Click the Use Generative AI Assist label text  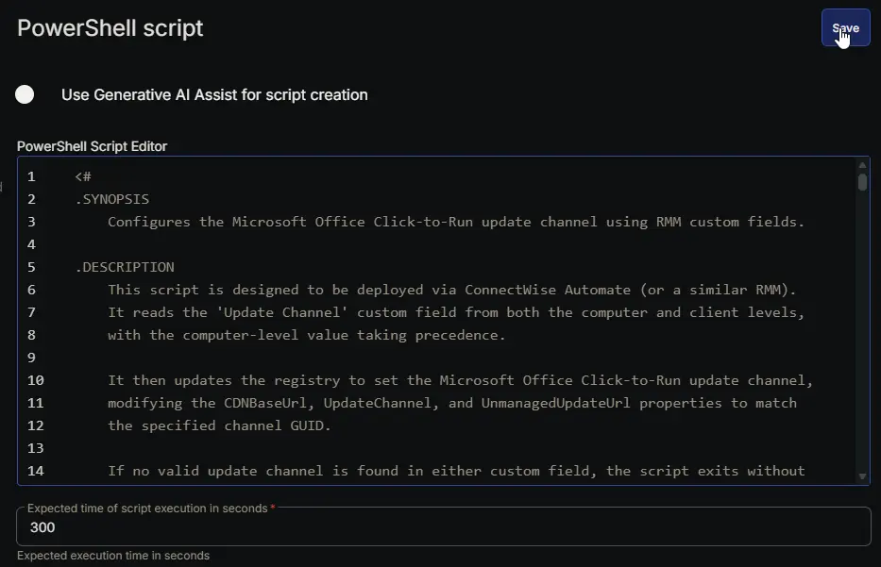coord(214,95)
